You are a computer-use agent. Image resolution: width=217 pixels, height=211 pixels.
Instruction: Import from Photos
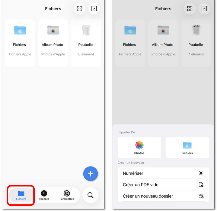coord(139,147)
